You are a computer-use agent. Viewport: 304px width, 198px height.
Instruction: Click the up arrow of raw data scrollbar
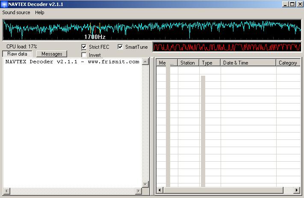(145, 62)
